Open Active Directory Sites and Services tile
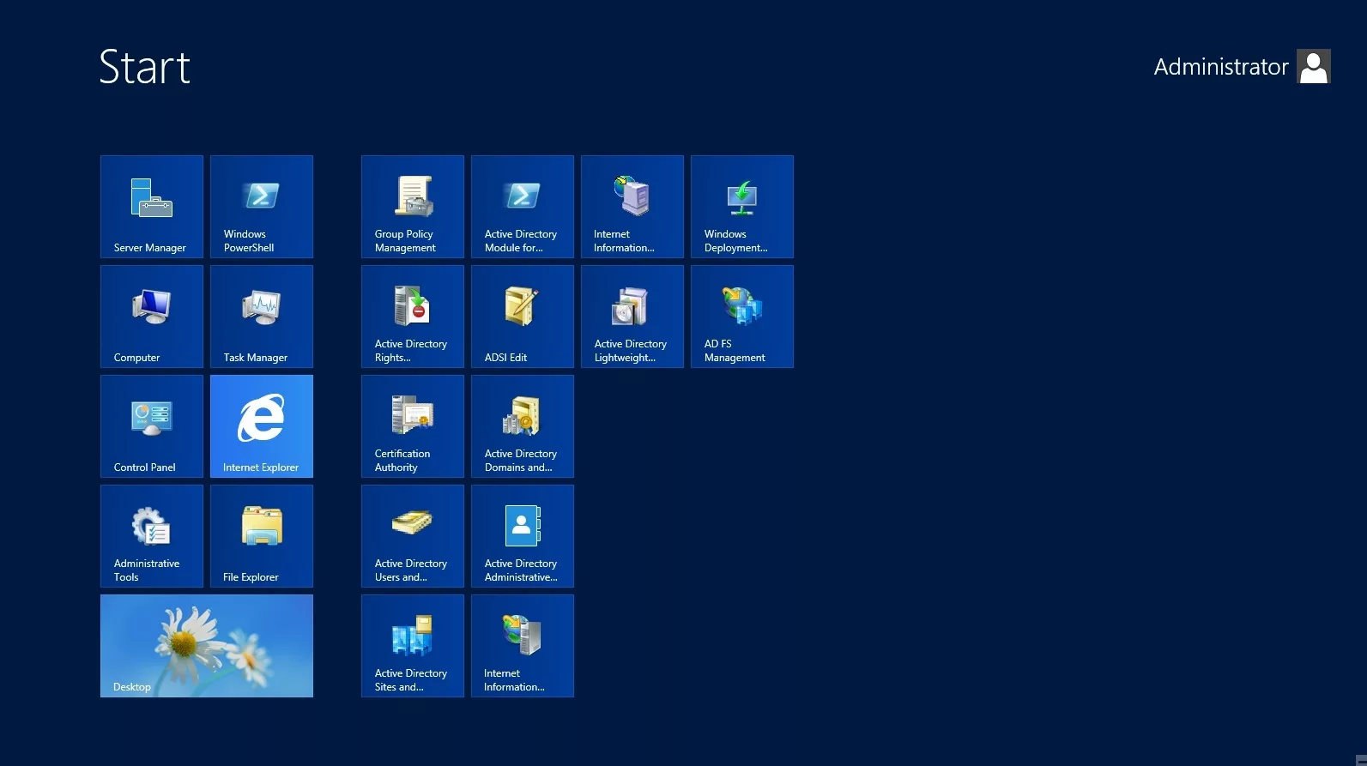 pos(413,646)
